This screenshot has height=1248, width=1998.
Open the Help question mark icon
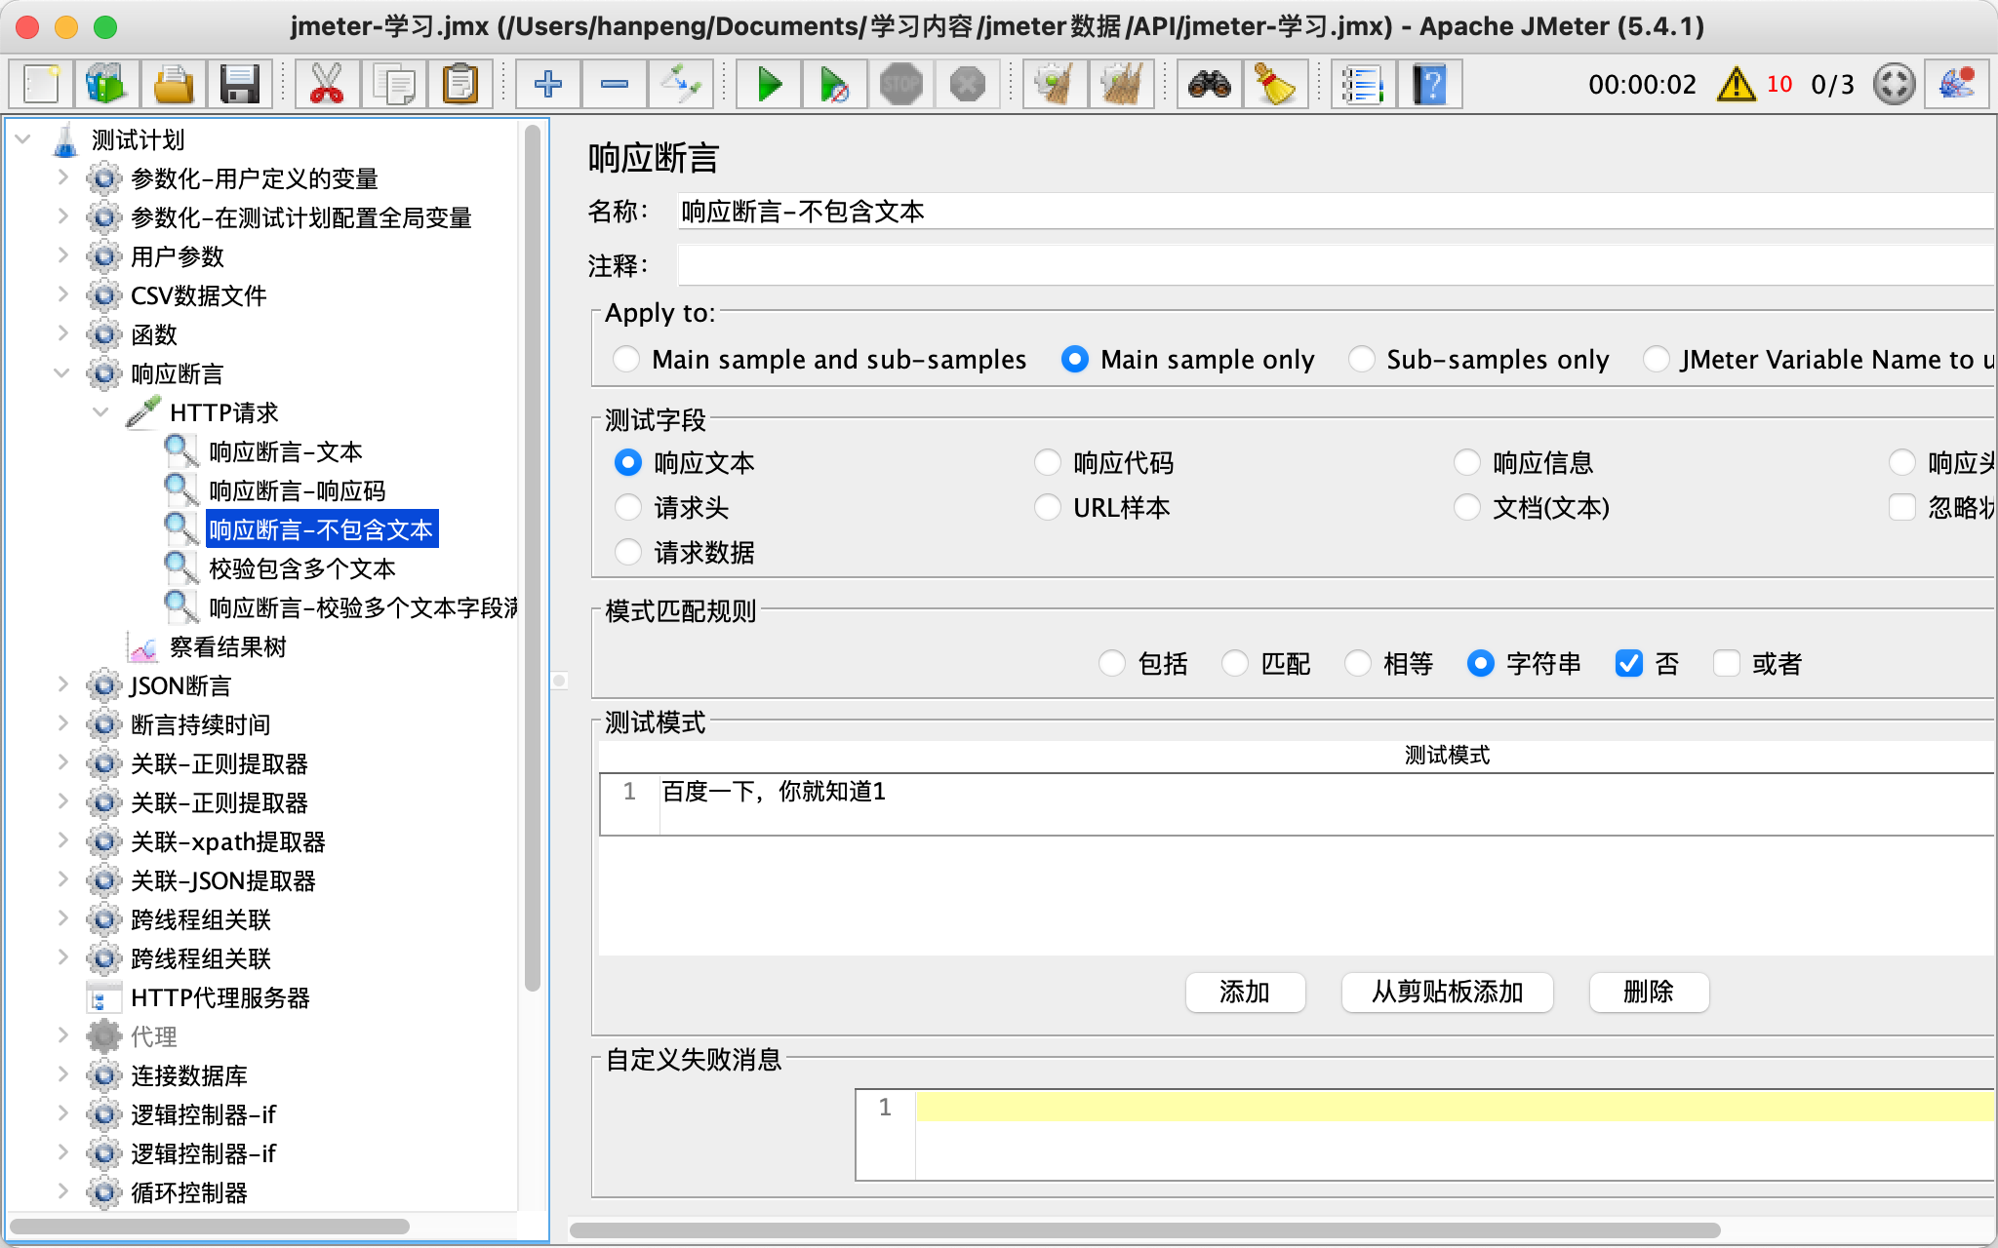1429,85
